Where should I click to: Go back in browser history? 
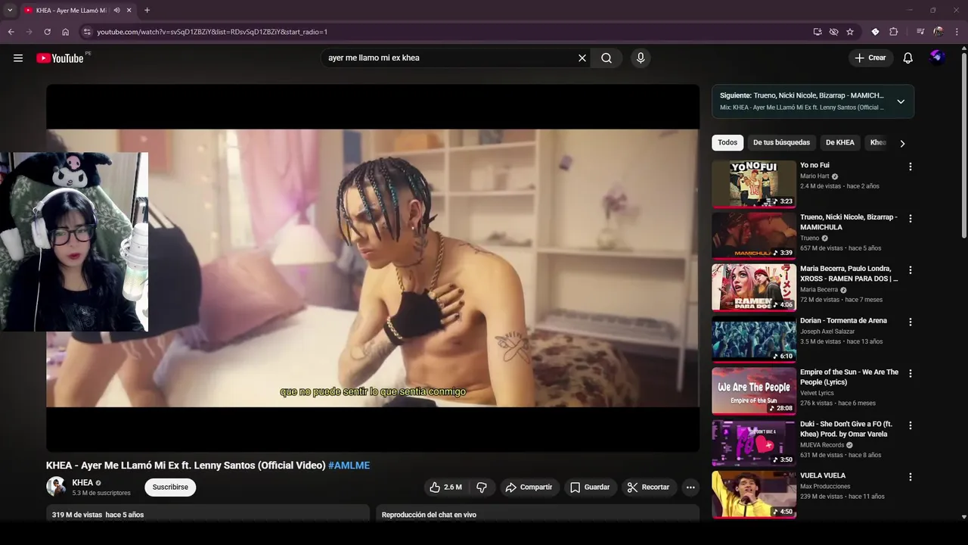pos(11,32)
